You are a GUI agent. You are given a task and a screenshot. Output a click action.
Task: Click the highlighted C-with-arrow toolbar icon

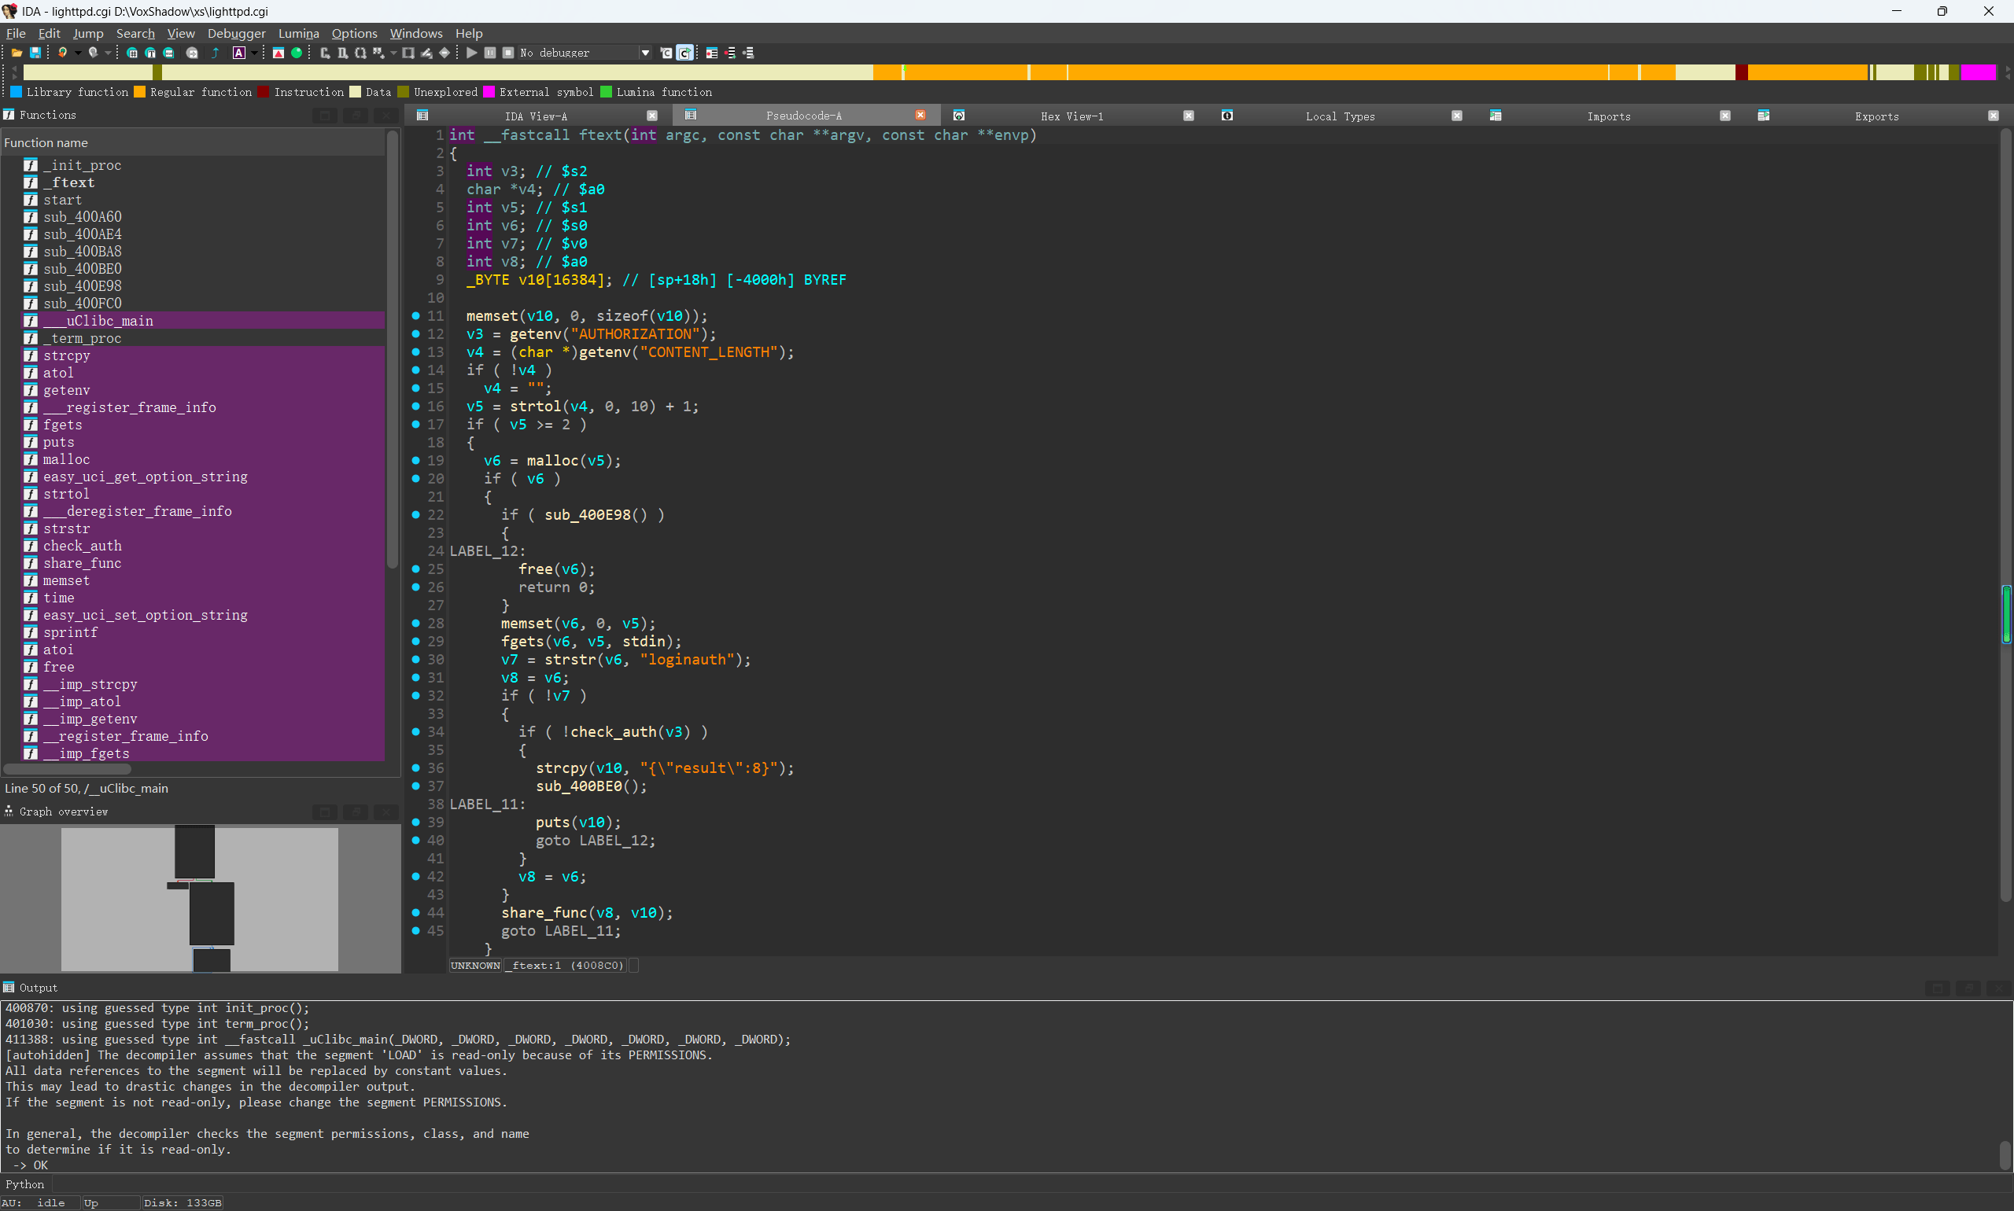pos(685,53)
